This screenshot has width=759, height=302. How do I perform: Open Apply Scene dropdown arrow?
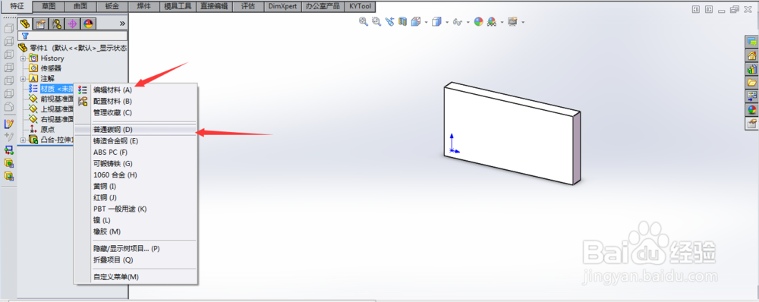(502, 22)
